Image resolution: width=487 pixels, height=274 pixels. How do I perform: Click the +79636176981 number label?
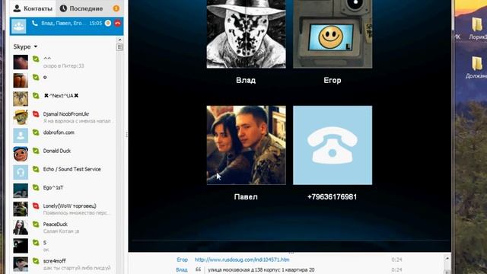(x=332, y=196)
